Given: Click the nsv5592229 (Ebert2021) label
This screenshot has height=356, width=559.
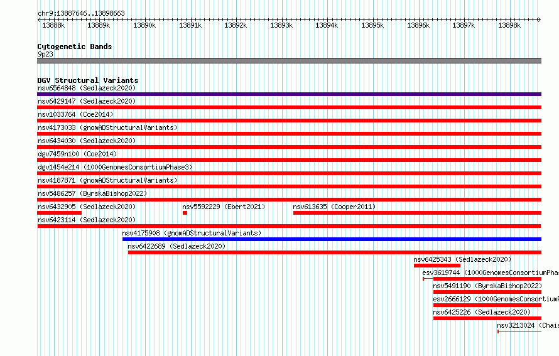Looking at the screenshot, I should (224, 207).
